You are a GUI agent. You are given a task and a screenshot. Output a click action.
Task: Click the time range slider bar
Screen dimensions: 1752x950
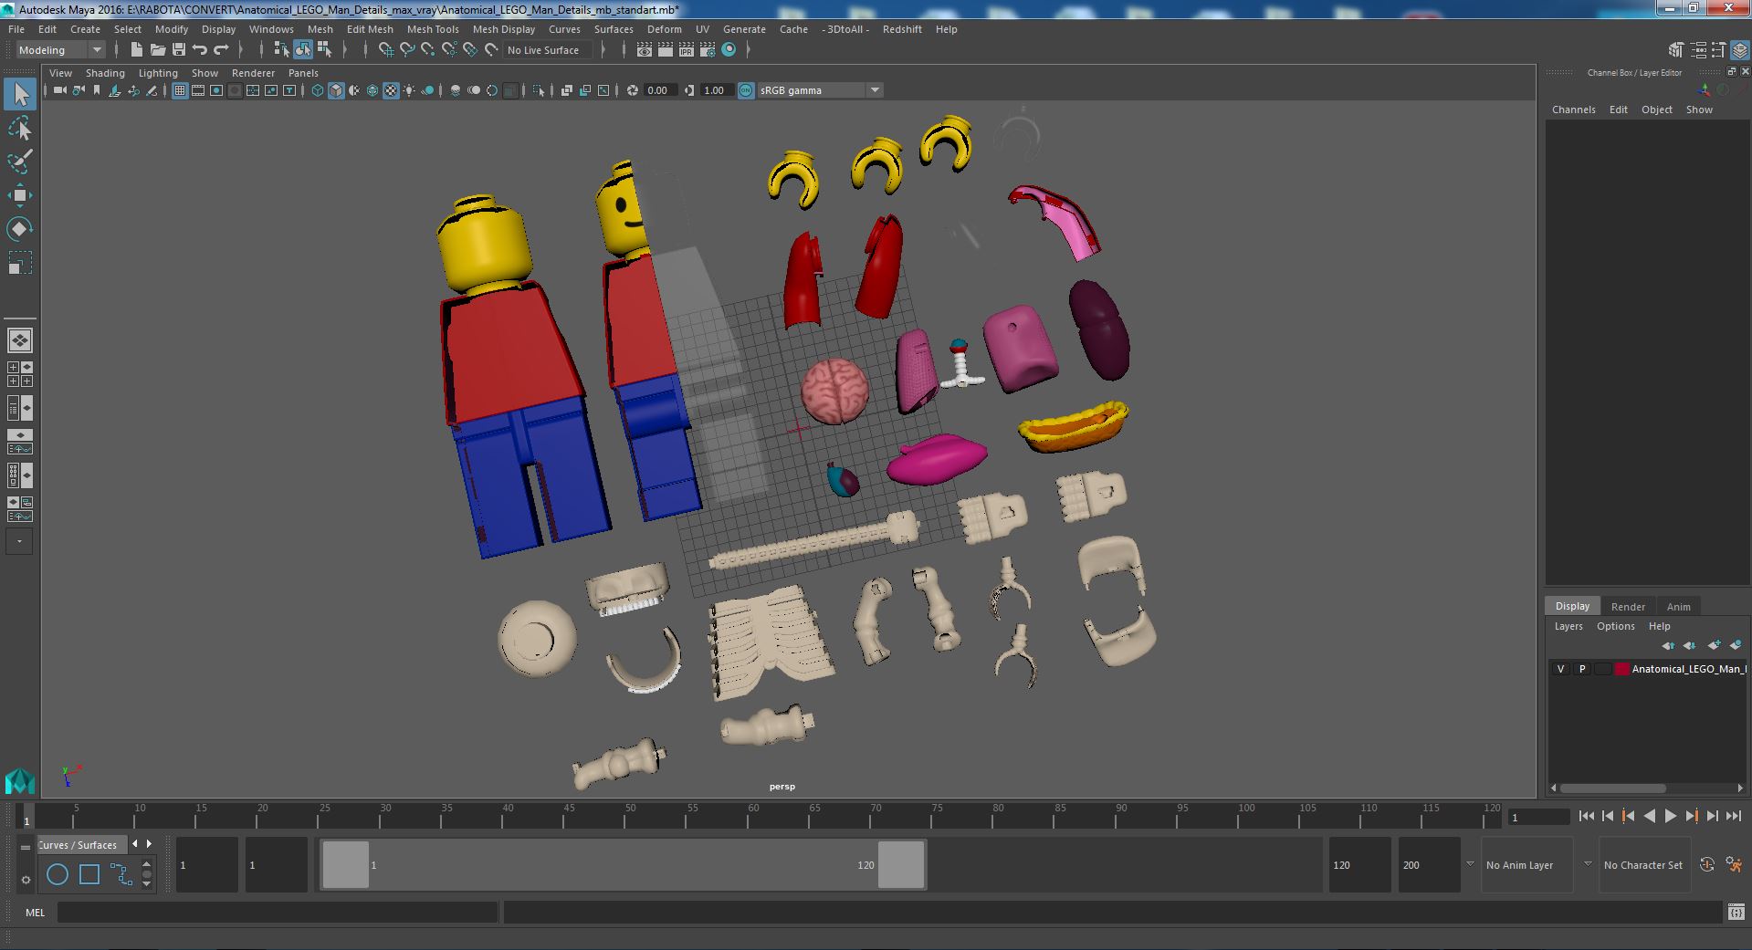pyautogui.click(x=623, y=864)
